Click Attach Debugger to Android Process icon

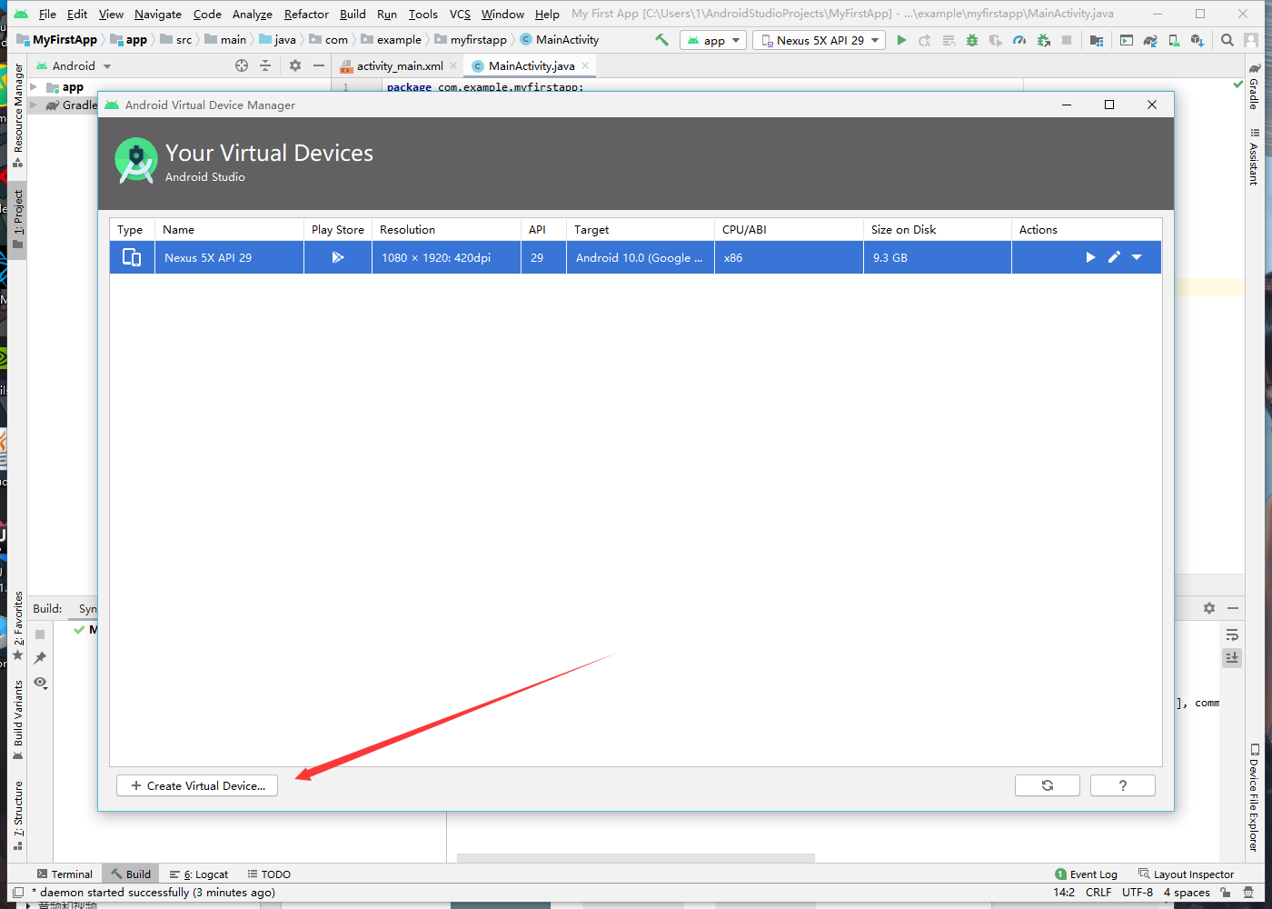point(1043,40)
